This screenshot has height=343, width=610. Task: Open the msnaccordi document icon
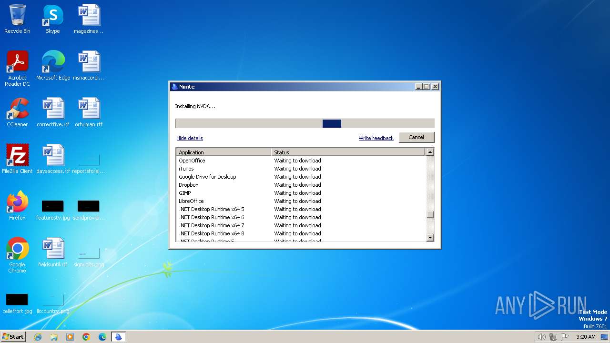click(x=89, y=66)
